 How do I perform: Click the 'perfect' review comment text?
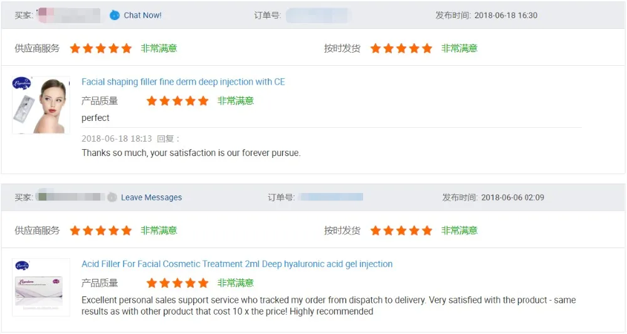pos(95,118)
